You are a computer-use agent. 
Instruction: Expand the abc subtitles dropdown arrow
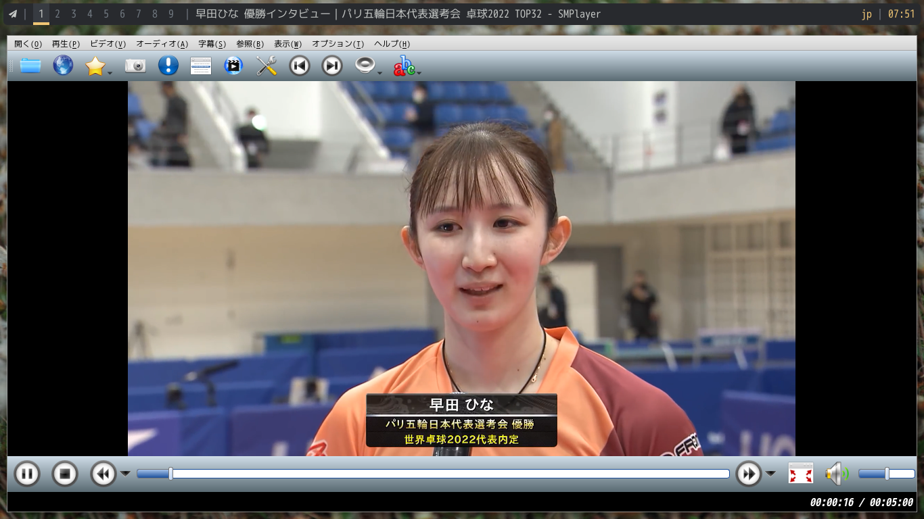coord(419,72)
